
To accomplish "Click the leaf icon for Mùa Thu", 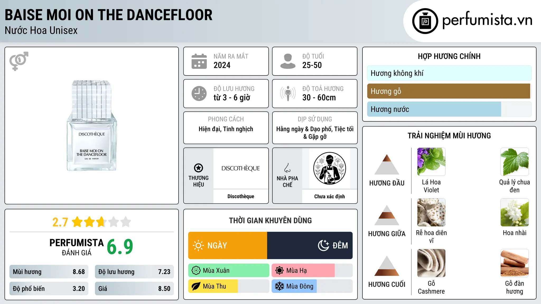I will 196,286.
